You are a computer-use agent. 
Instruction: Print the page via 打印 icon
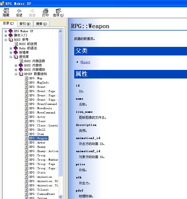point(46,11)
